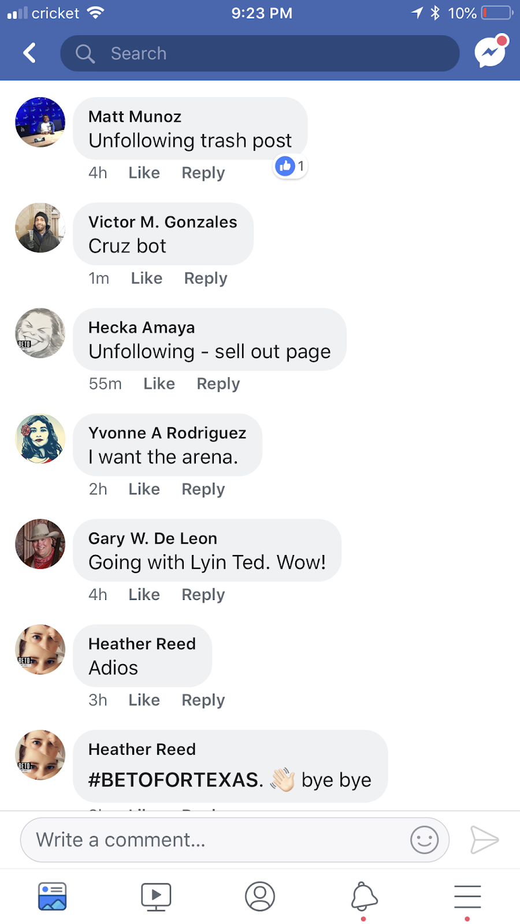Open the Watch video tab

tap(156, 897)
